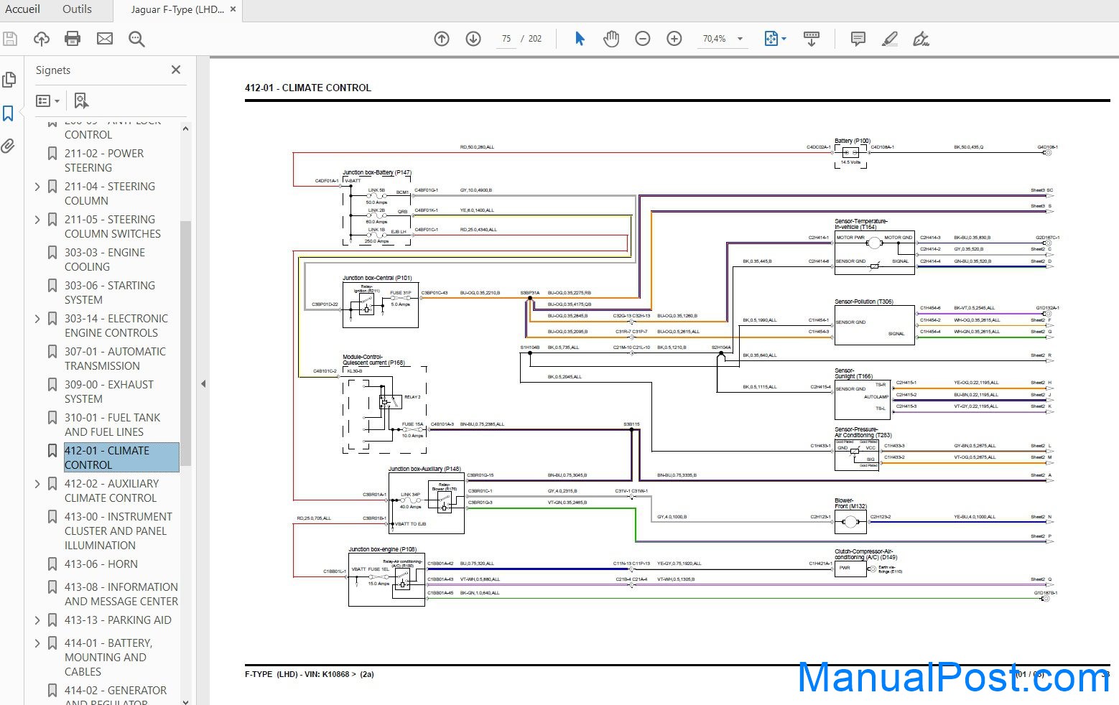This screenshot has height=705, width=1119.
Task: Click Junction box-engine (P108) label
Action: (382, 549)
